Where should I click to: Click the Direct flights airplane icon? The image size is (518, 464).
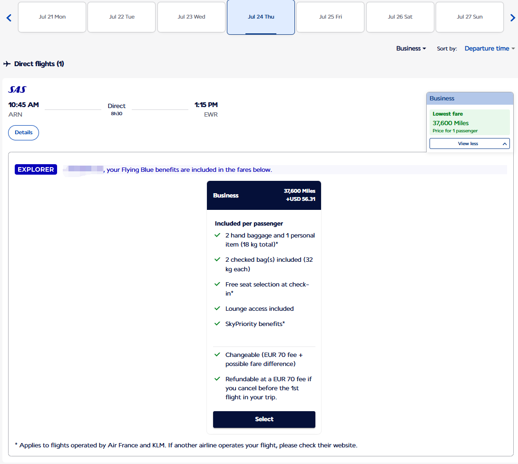[x=7, y=63]
